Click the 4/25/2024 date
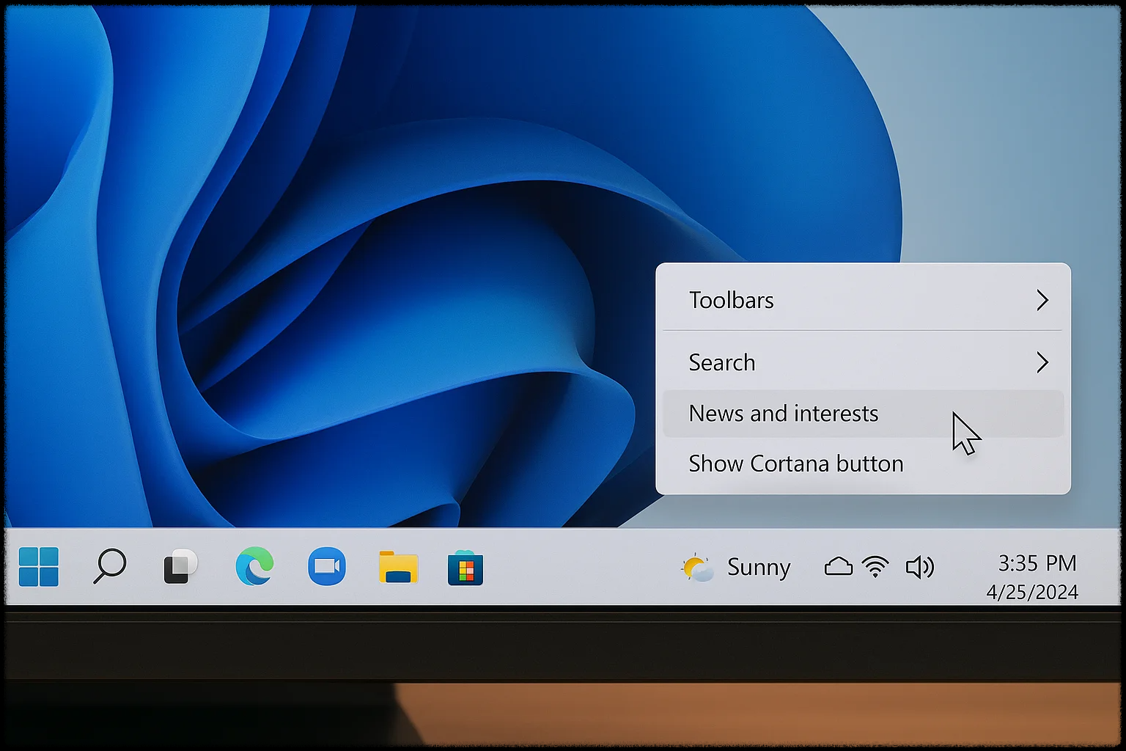The height and width of the screenshot is (751, 1126). [1032, 593]
